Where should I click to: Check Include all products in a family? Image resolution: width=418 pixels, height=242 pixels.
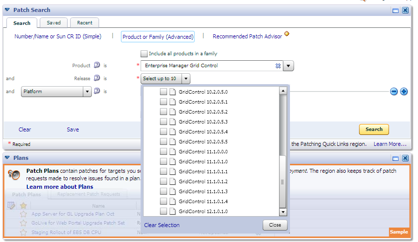point(144,54)
